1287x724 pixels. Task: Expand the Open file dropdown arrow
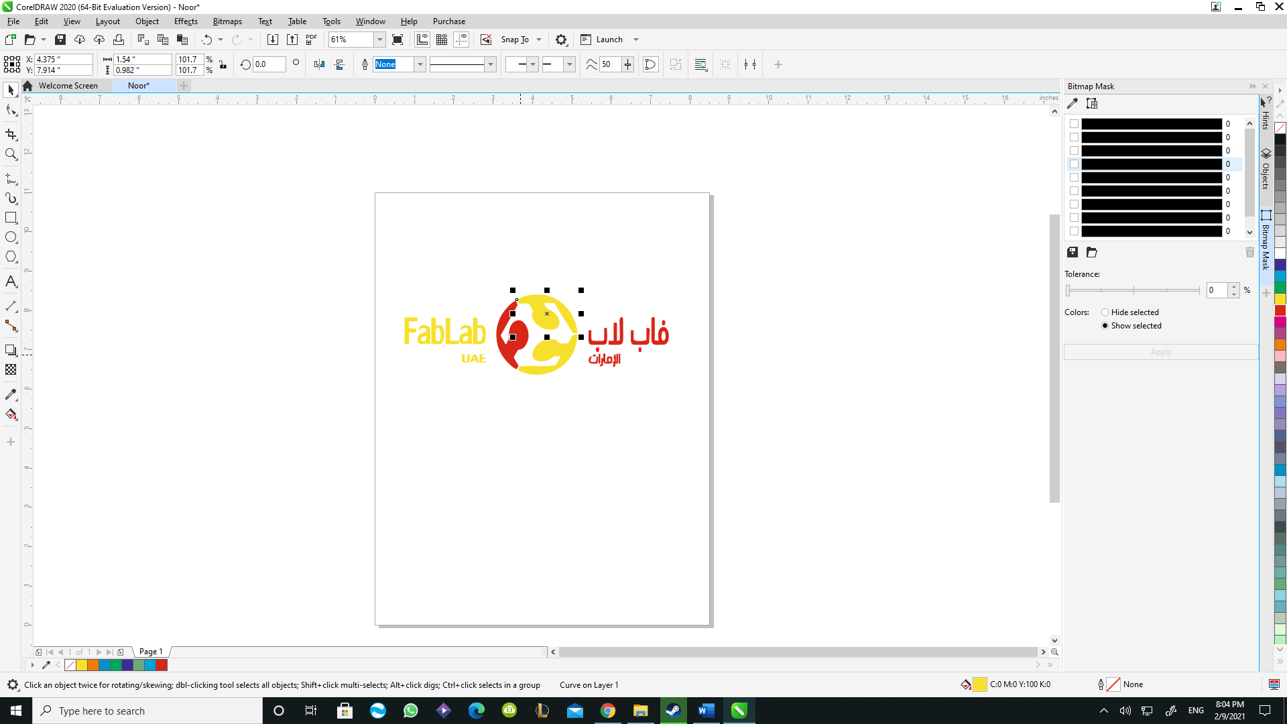44,40
